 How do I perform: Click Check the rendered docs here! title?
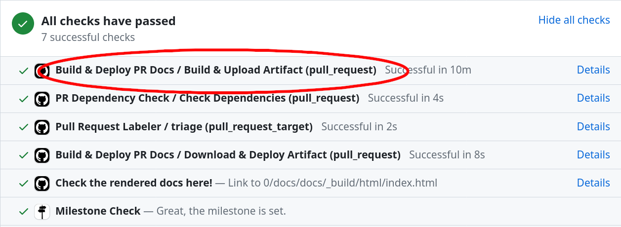coord(134,183)
